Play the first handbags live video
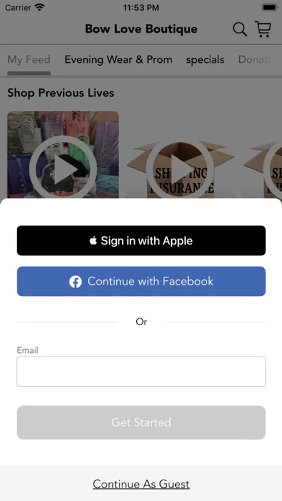Screen dimensions: 282x501 click(63, 169)
